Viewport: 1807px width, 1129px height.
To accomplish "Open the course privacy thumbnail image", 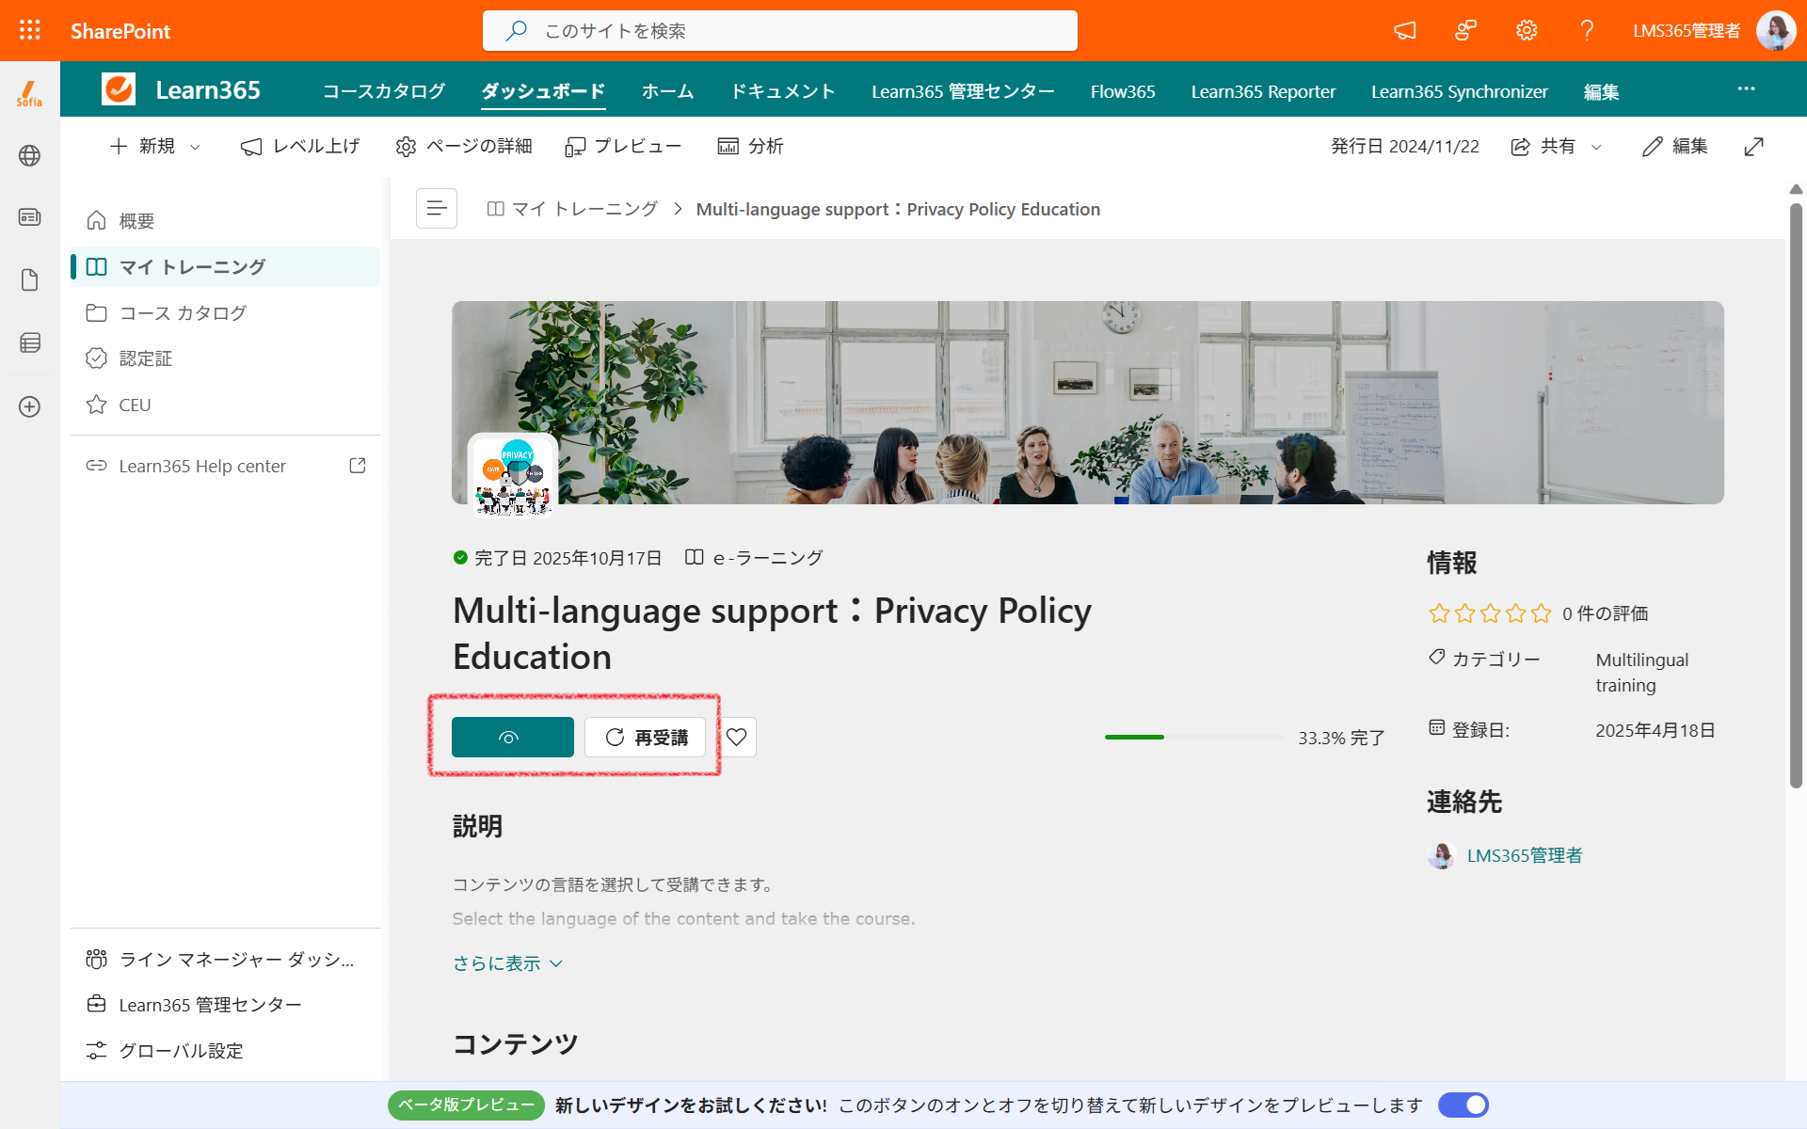I will [x=513, y=476].
